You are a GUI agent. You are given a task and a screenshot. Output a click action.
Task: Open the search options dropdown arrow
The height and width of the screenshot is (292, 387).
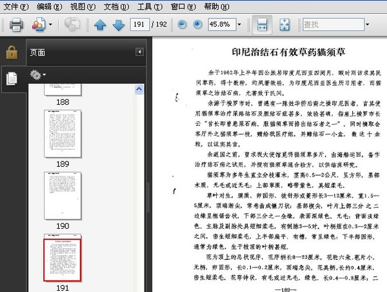(367, 25)
